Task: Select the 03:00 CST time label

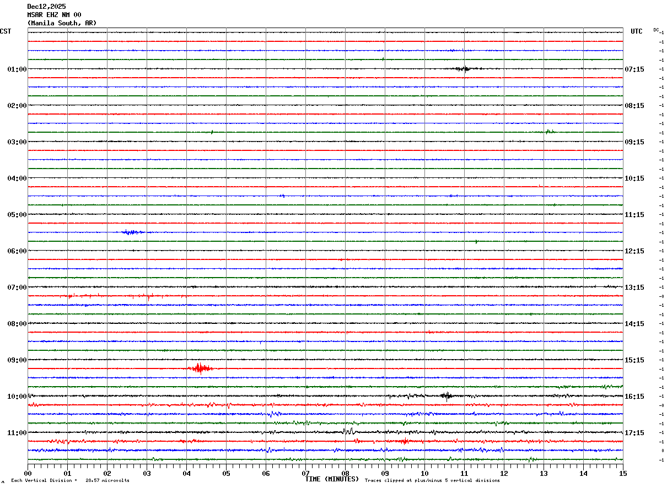Action: point(17,142)
